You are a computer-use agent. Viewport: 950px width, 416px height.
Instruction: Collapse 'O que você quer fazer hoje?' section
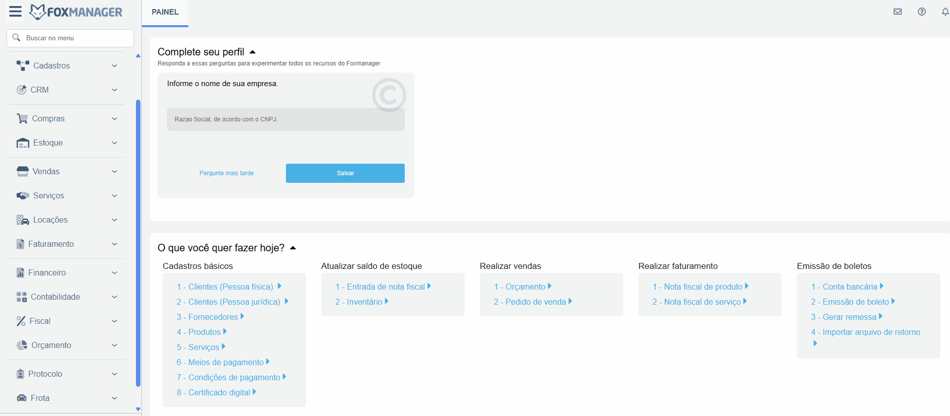[293, 248]
